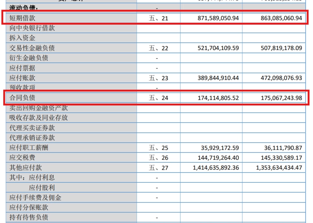Click the amount 144,719,264.40
This screenshot has height=223, width=313.
(x=218, y=158)
